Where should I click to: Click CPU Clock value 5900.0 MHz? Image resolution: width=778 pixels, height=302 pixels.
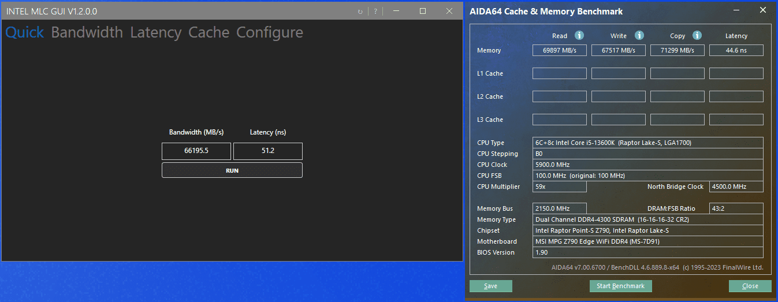click(x=648, y=165)
